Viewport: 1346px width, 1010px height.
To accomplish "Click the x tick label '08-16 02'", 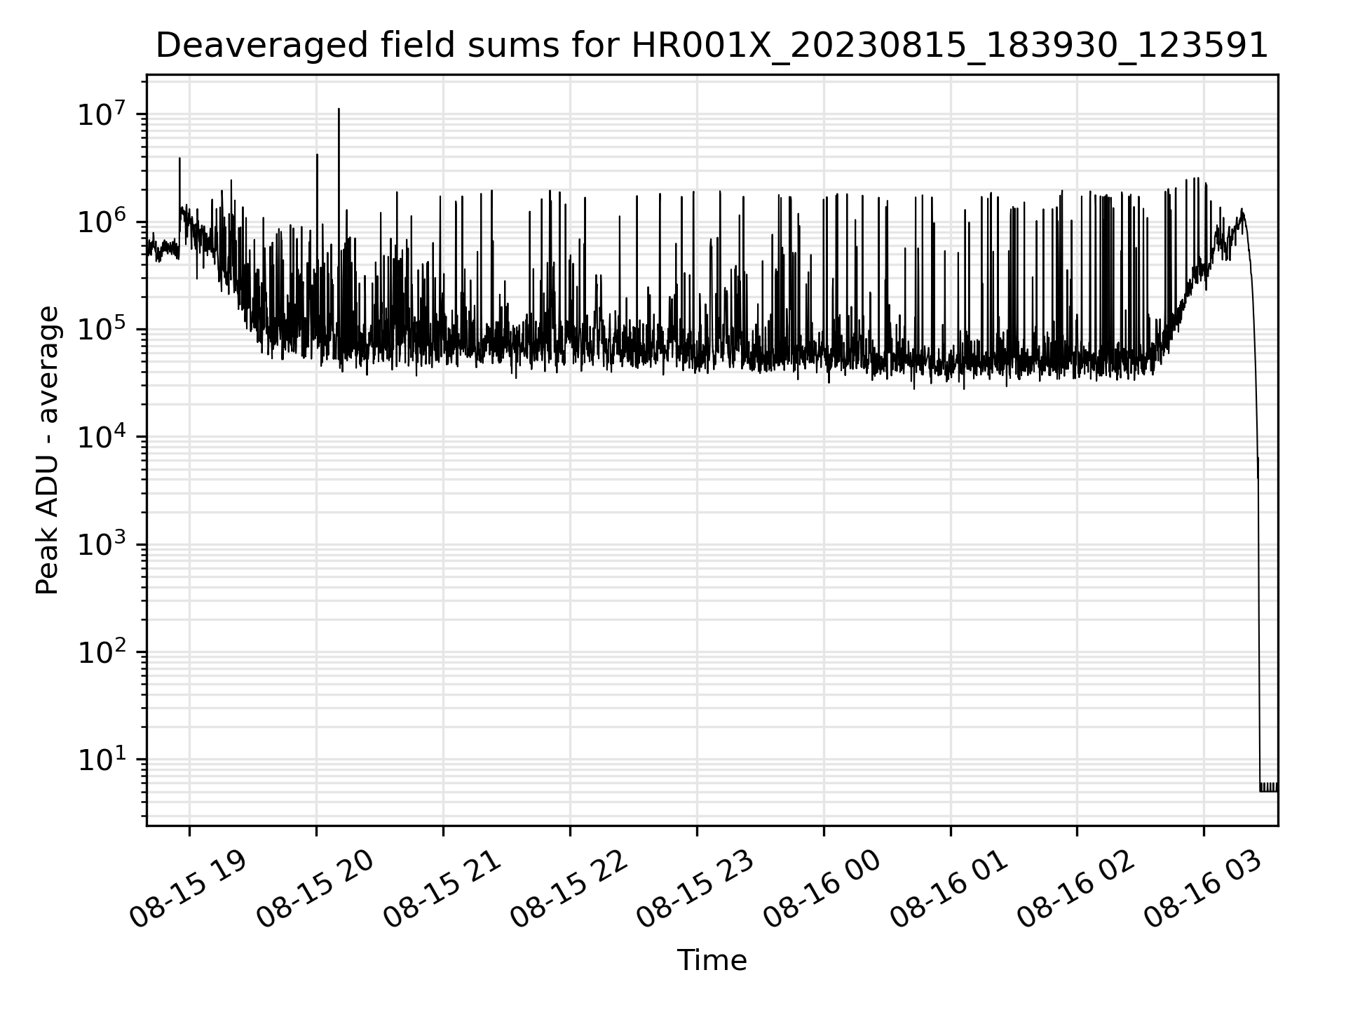I will 1077,890.
